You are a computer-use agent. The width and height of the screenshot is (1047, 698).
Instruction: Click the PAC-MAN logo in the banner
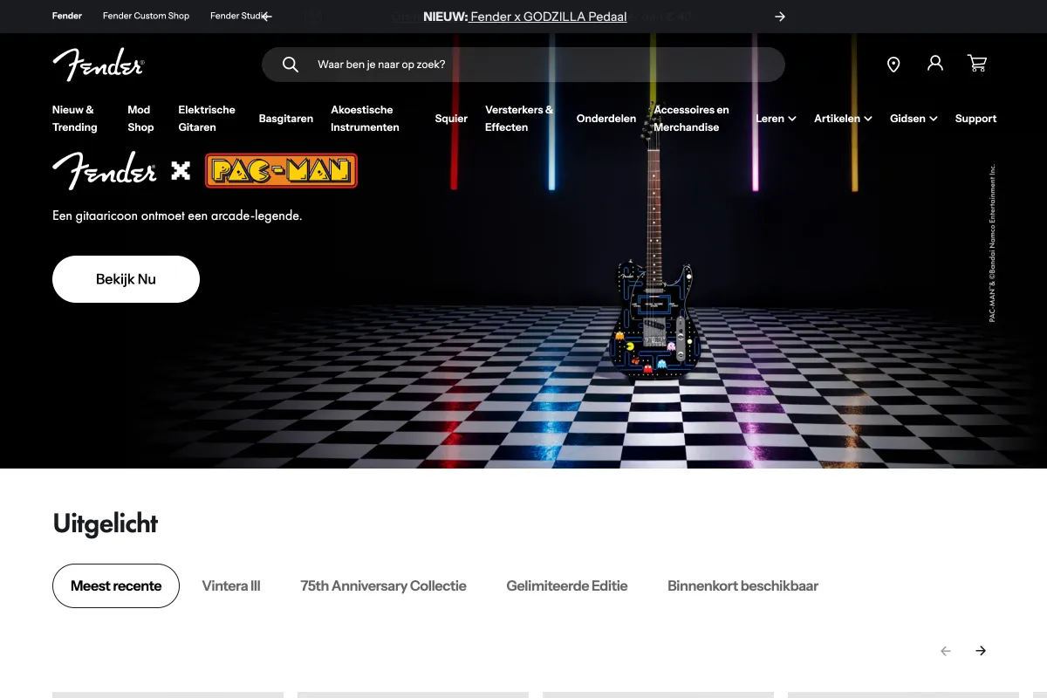pos(281,171)
